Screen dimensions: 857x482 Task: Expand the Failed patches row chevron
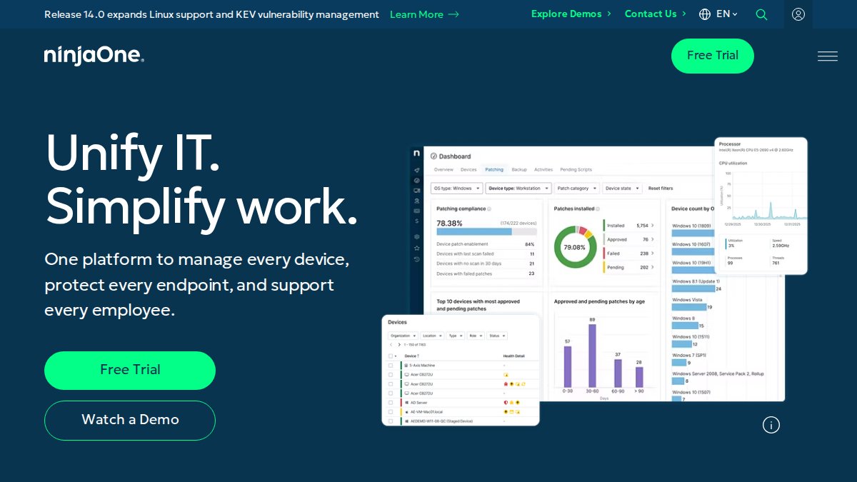click(x=652, y=253)
